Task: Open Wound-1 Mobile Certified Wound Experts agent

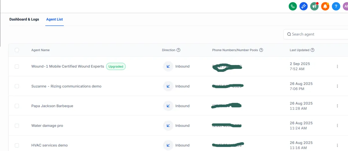Action: [x=68, y=66]
